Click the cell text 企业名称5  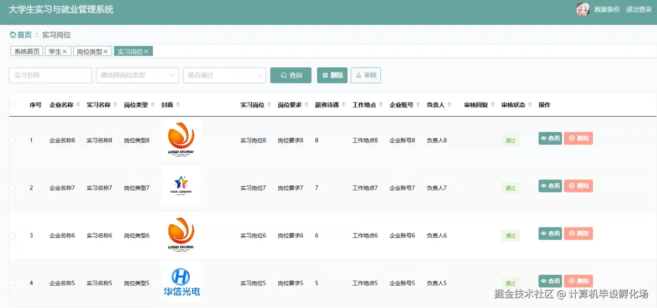coord(62,283)
